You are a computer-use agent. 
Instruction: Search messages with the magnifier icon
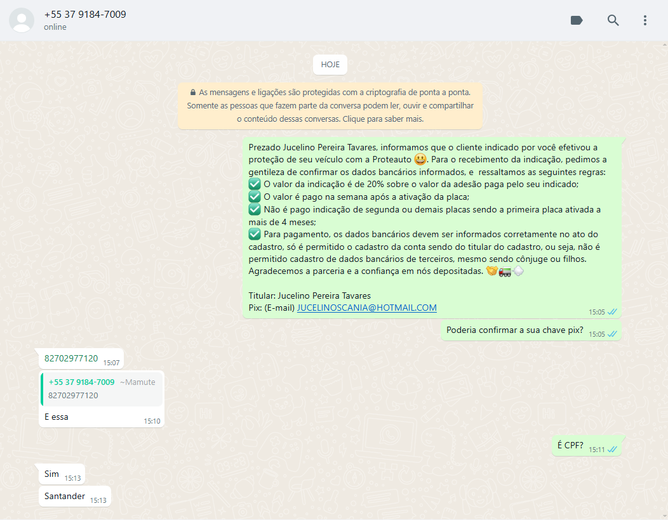click(613, 20)
